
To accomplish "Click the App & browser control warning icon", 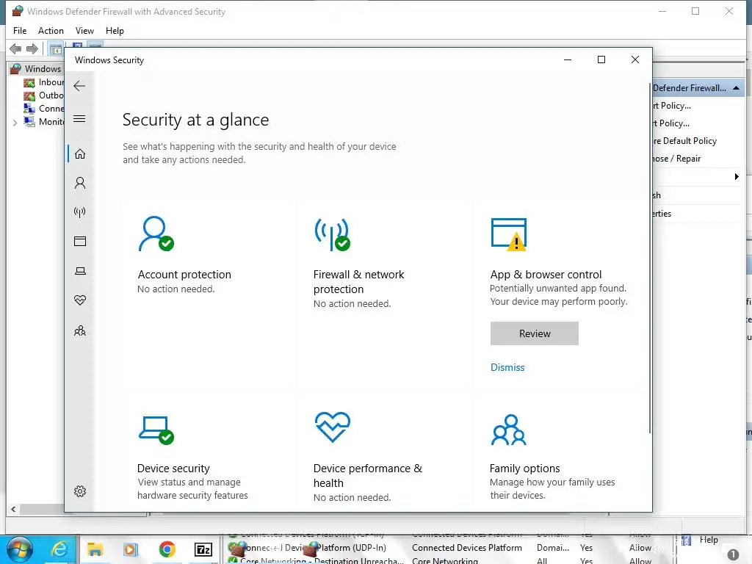I will [x=509, y=234].
